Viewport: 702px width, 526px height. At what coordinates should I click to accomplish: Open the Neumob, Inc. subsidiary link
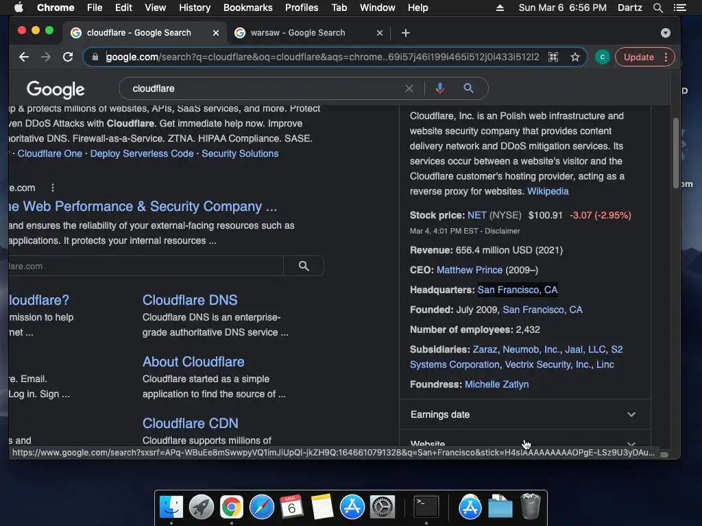point(531,349)
